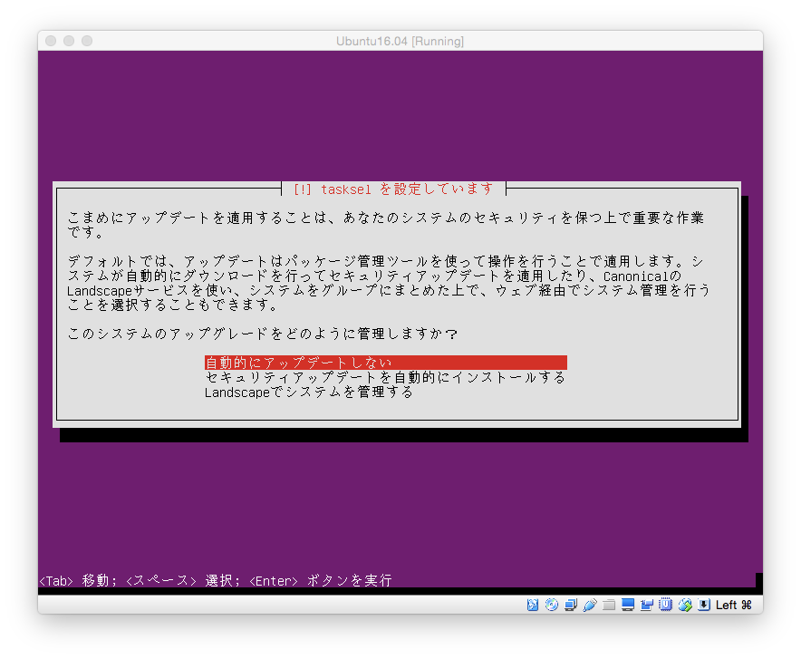The image size is (801, 659).
Task: Click the yellow minimize window button
Action: (x=68, y=41)
